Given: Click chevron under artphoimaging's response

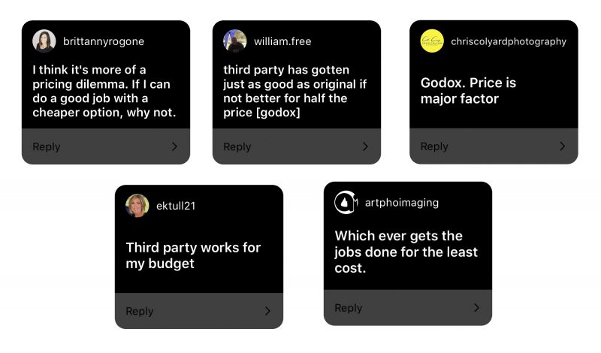Looking at the screenshot, I should pyautogui.click(x=476, y=308).
